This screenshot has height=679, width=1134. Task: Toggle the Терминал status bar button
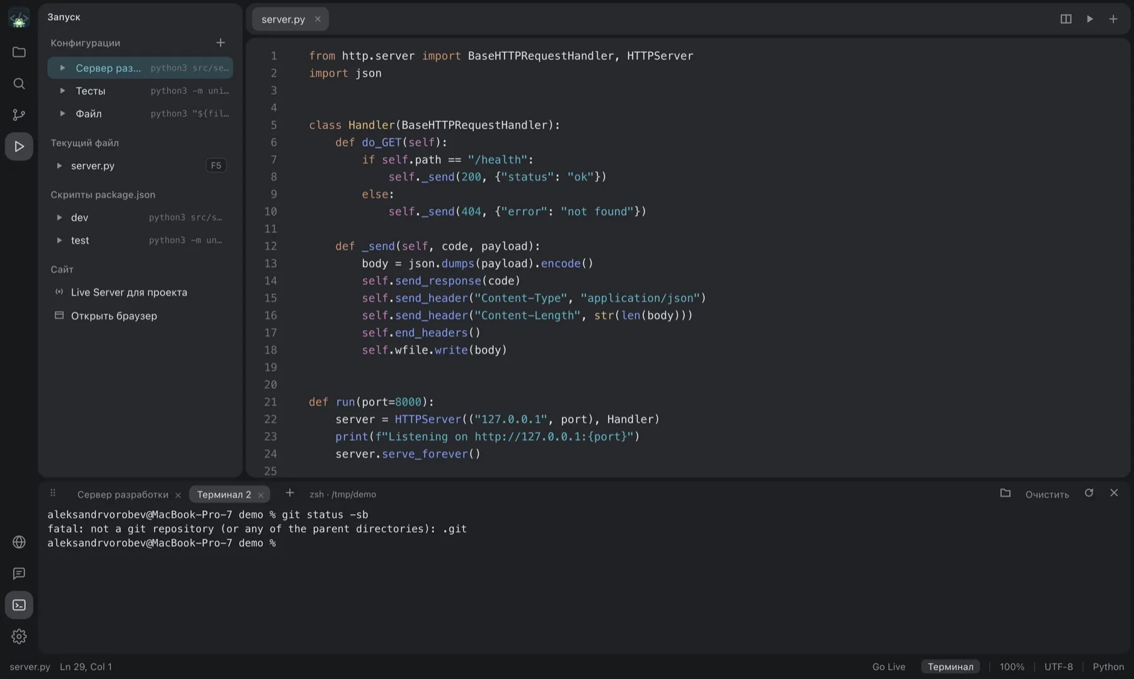point(951,666)
